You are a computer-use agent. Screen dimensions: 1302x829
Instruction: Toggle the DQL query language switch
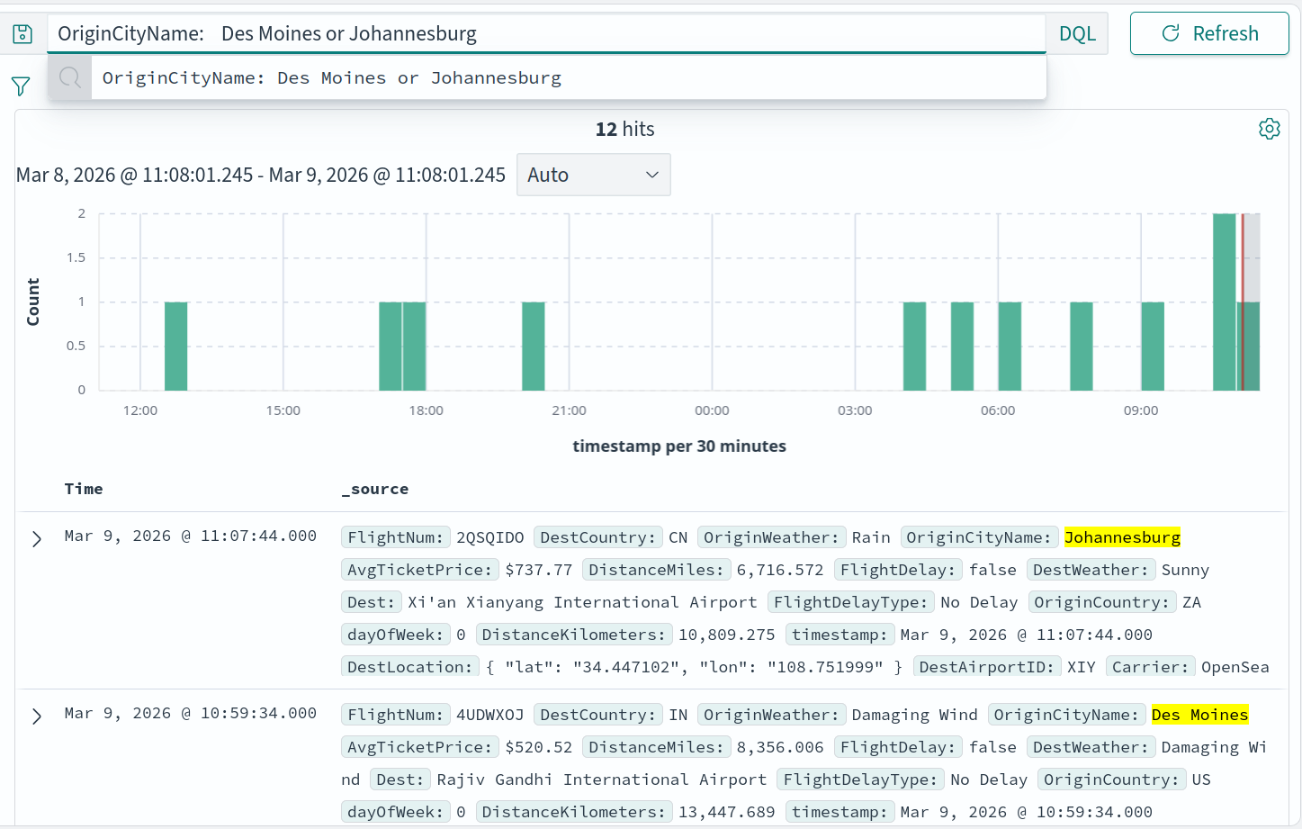tap(1077, 34)
